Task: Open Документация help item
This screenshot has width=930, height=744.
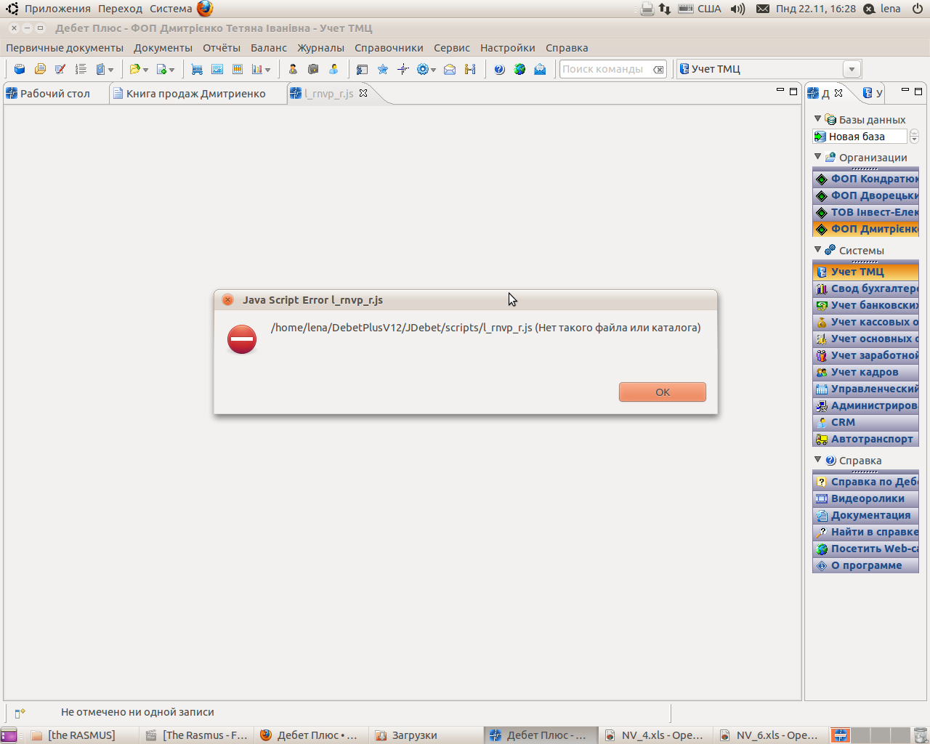Action: click(866, 515)
